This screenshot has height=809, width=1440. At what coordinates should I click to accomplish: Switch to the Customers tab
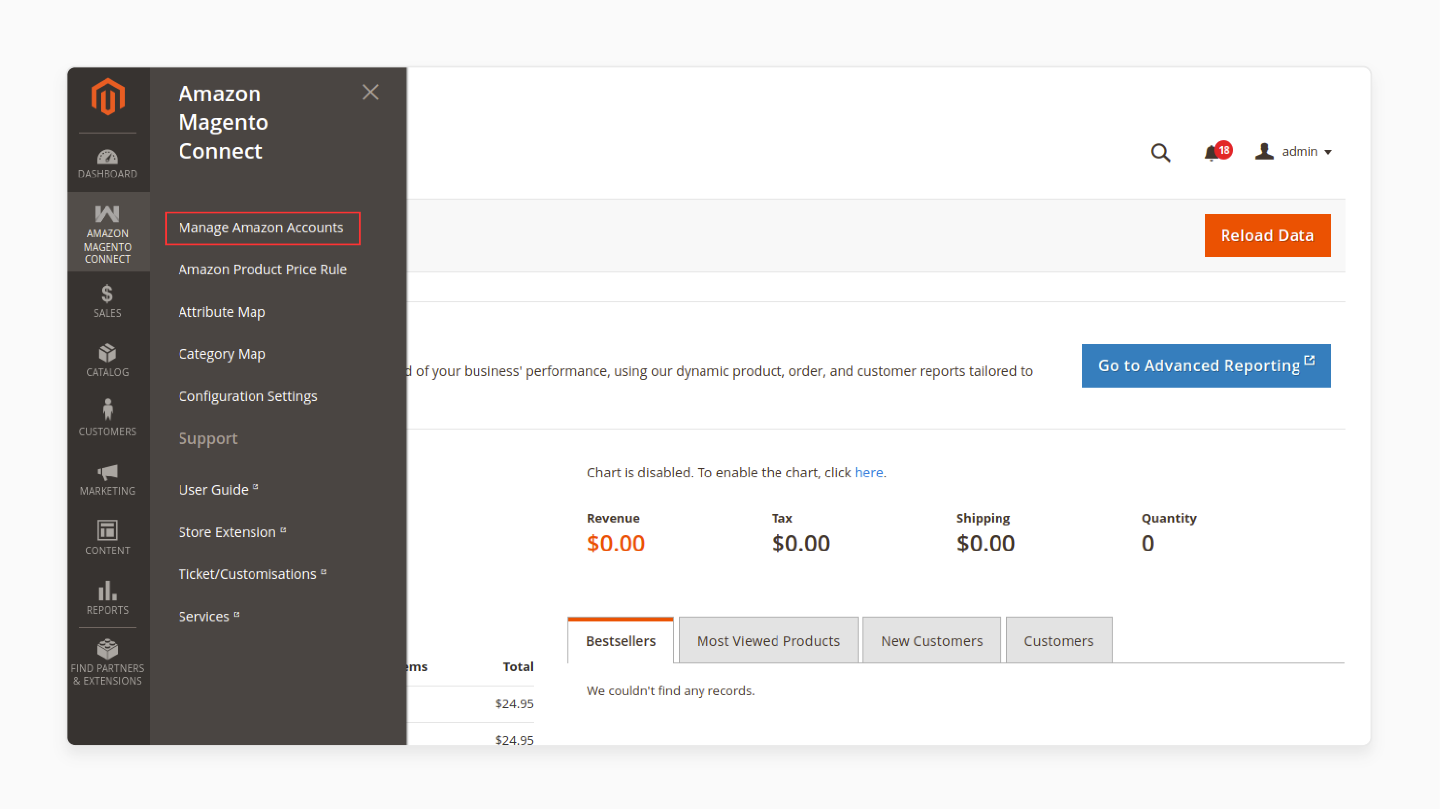tap(1059, 641)
